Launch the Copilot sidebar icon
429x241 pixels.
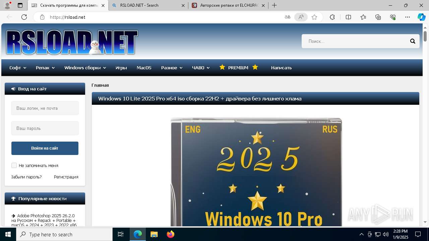click(421, 17)
